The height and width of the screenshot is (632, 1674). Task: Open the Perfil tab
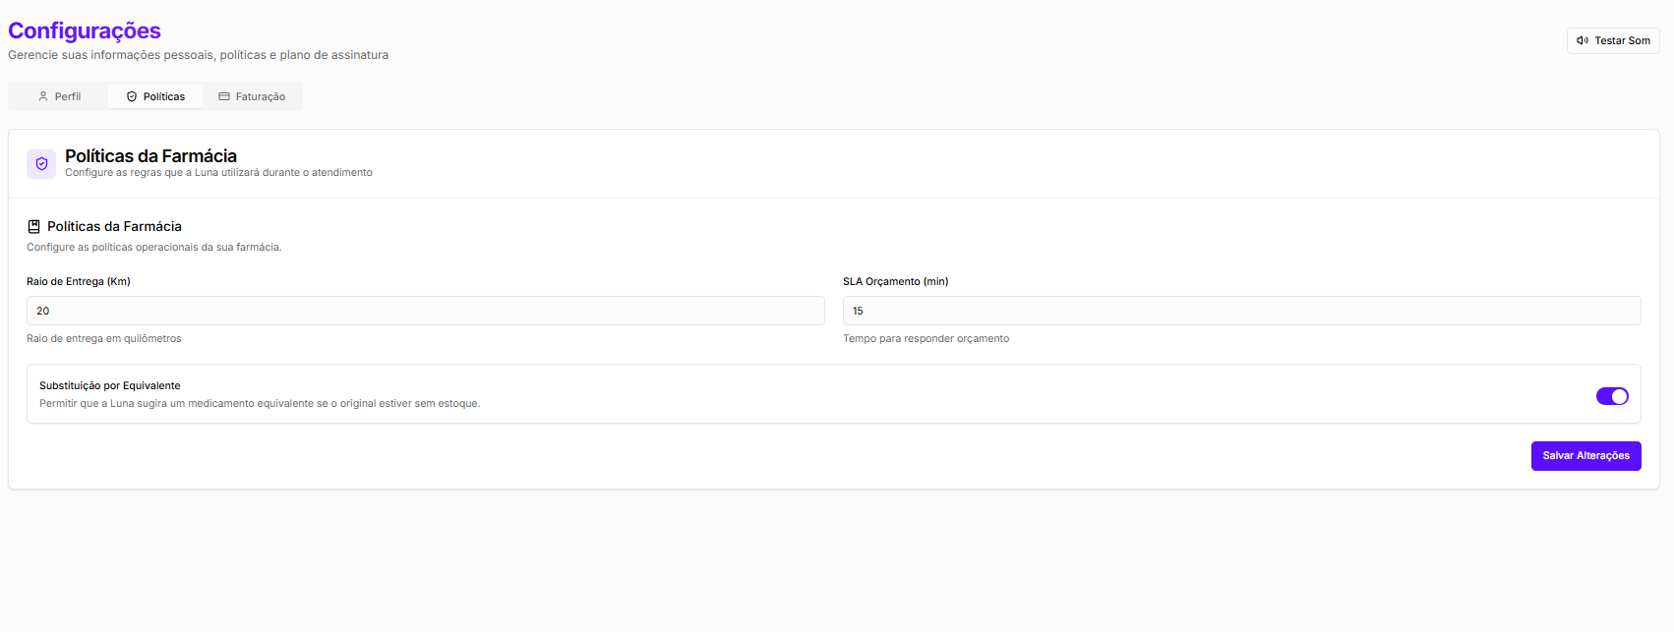59,96
